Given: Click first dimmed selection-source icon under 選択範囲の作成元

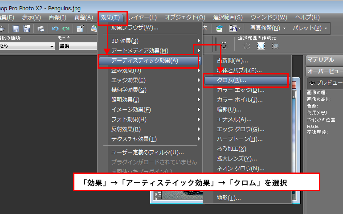Looking at the screenshot, I should (246, 46).
